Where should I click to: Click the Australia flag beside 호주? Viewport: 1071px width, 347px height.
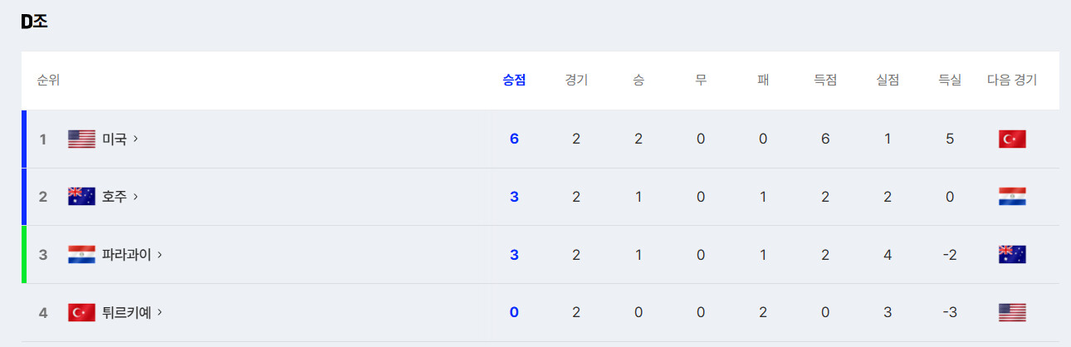[x=81, y=197]
